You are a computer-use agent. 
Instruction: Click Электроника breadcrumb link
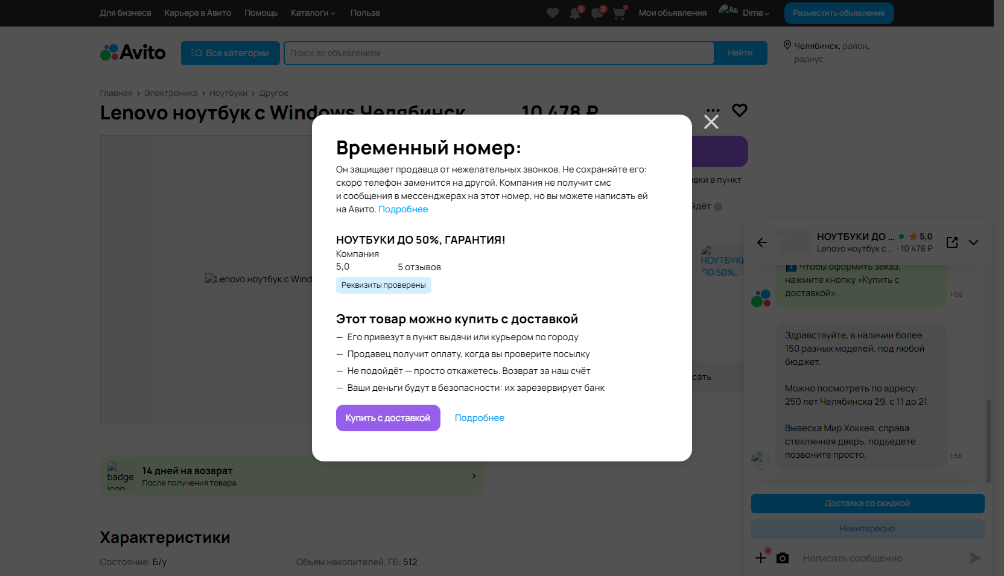pos(171,93)
